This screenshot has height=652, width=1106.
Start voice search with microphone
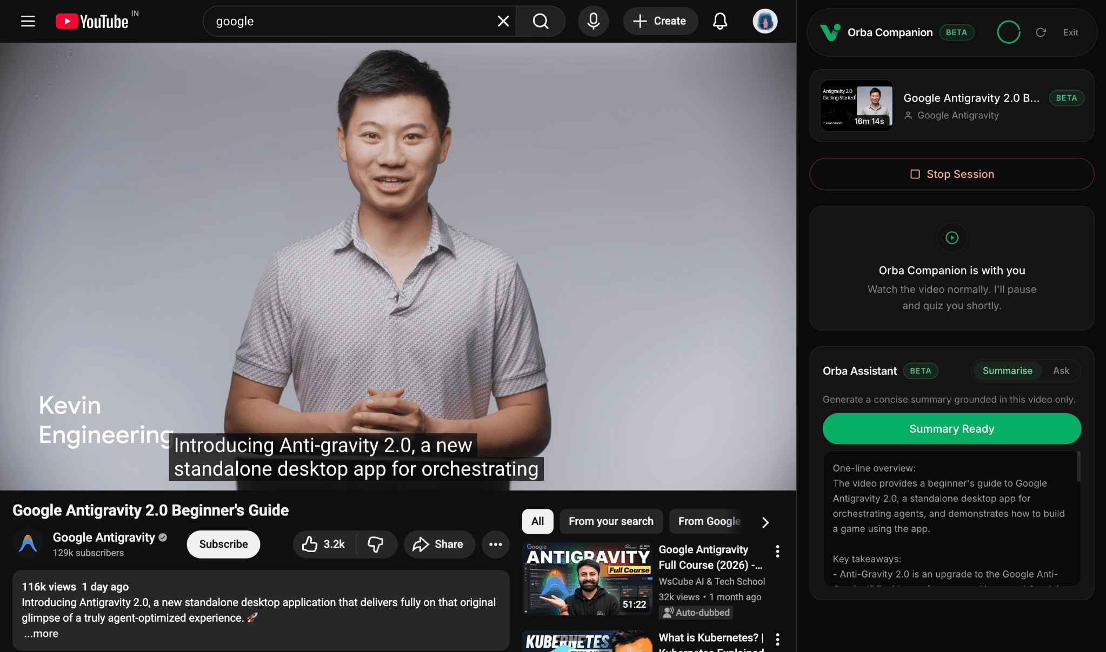[594, 21]
